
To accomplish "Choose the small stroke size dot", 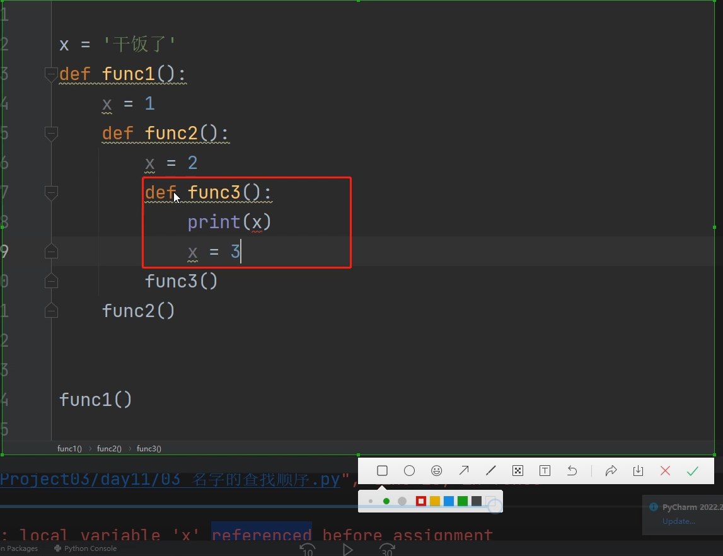I will 371,501.
